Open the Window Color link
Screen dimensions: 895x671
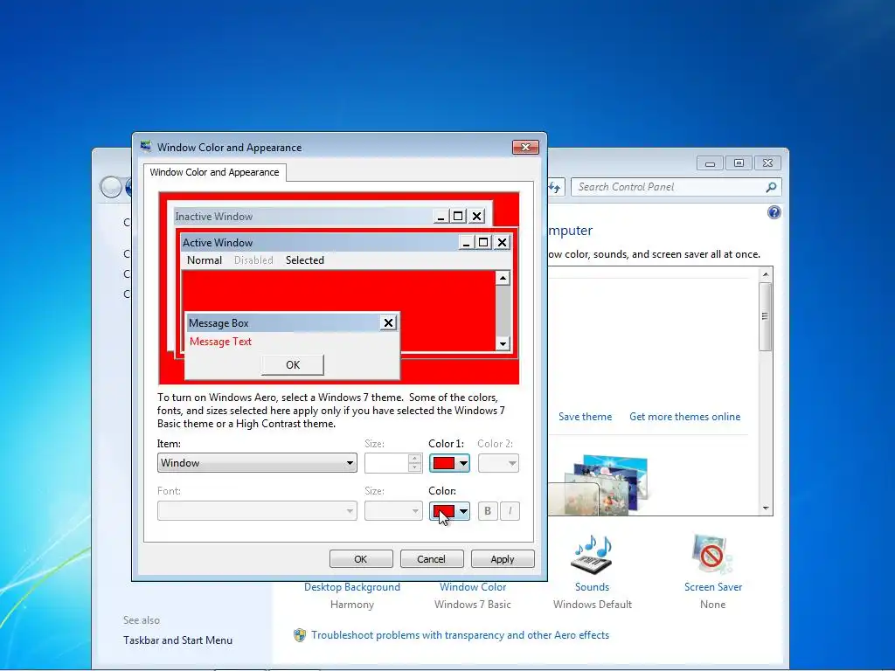pyautogui.click(x=473, y=586)
